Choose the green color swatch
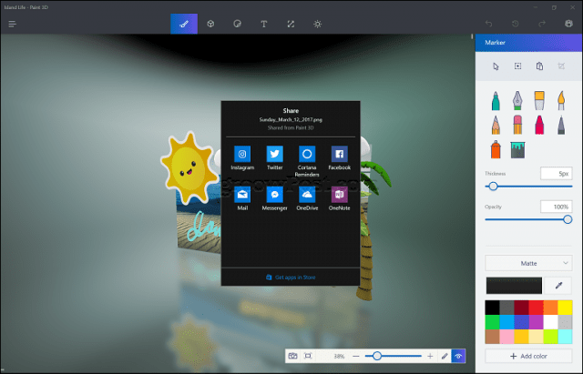Image resolution: width=583 pixels, height=374 pixels. [492, 322]
